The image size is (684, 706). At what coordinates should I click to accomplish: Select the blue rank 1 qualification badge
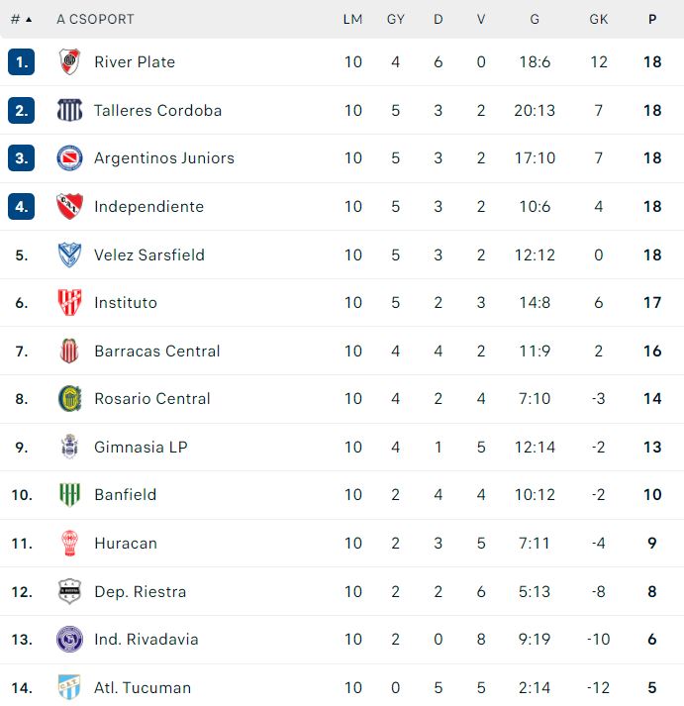[x=21, y=61]
